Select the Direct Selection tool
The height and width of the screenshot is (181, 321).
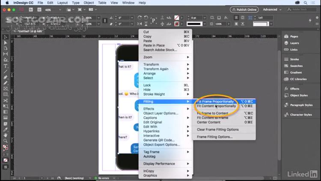(6, 43)
